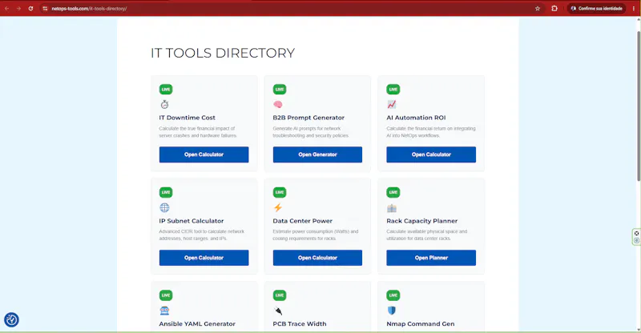Viewport: 641px width, 333px height.
Task: Click the brain icon on B2B Prompt Generator
Action: pyautogui.click(x=278, y=105)
